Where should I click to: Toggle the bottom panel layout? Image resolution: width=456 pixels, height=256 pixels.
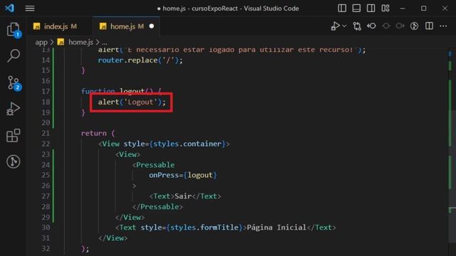356,8
